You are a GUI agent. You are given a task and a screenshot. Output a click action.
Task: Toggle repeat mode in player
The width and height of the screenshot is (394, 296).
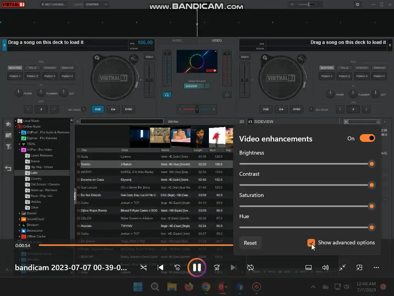pos(250,267)
